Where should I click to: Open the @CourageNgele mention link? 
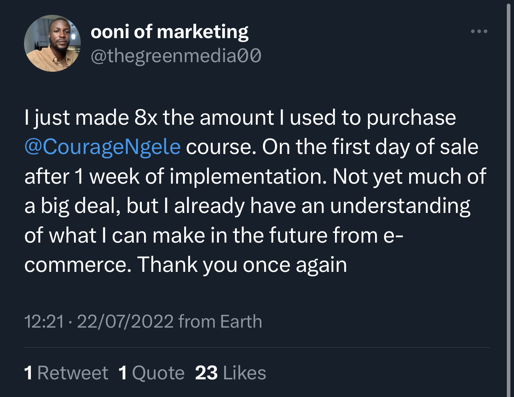tap(102, 147)
